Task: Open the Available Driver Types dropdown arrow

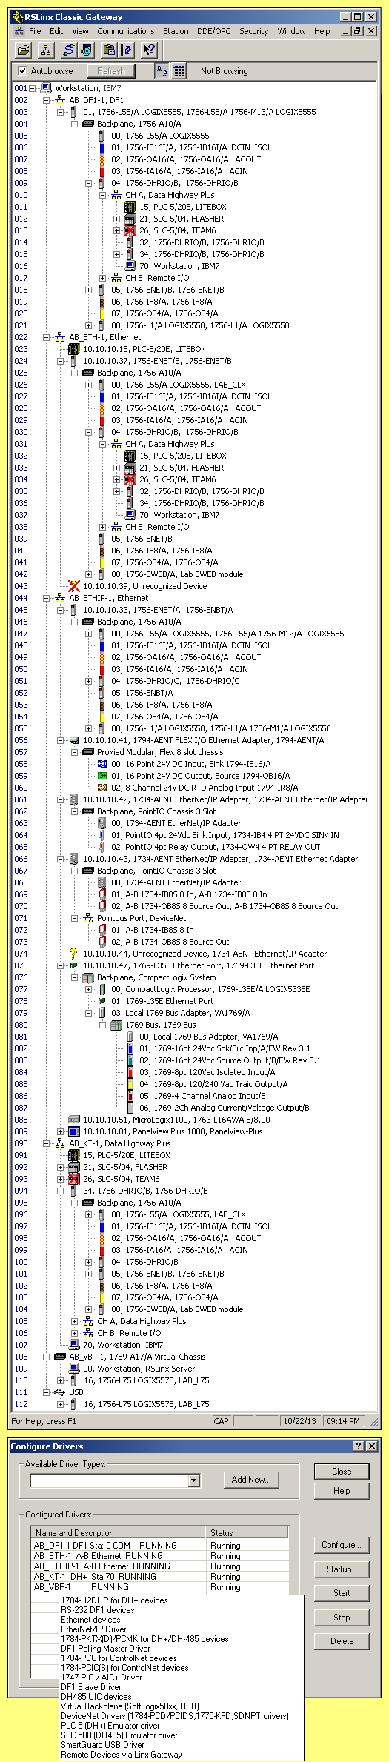Action: click(x=193, y=1480)
